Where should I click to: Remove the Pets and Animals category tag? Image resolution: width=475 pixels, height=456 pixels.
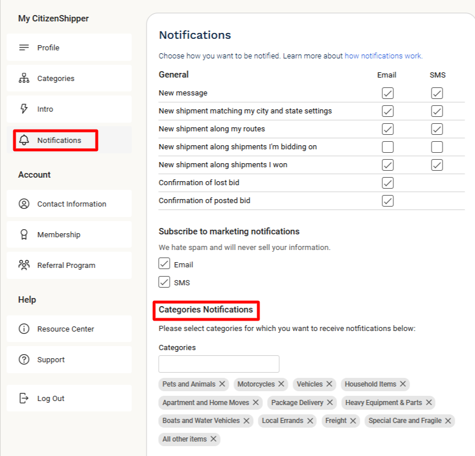(x=221, y=384)
